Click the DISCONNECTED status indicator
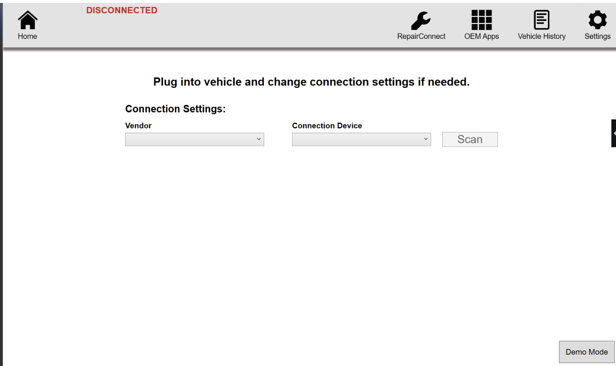The image size is (616, 366). tap(122, 10)
